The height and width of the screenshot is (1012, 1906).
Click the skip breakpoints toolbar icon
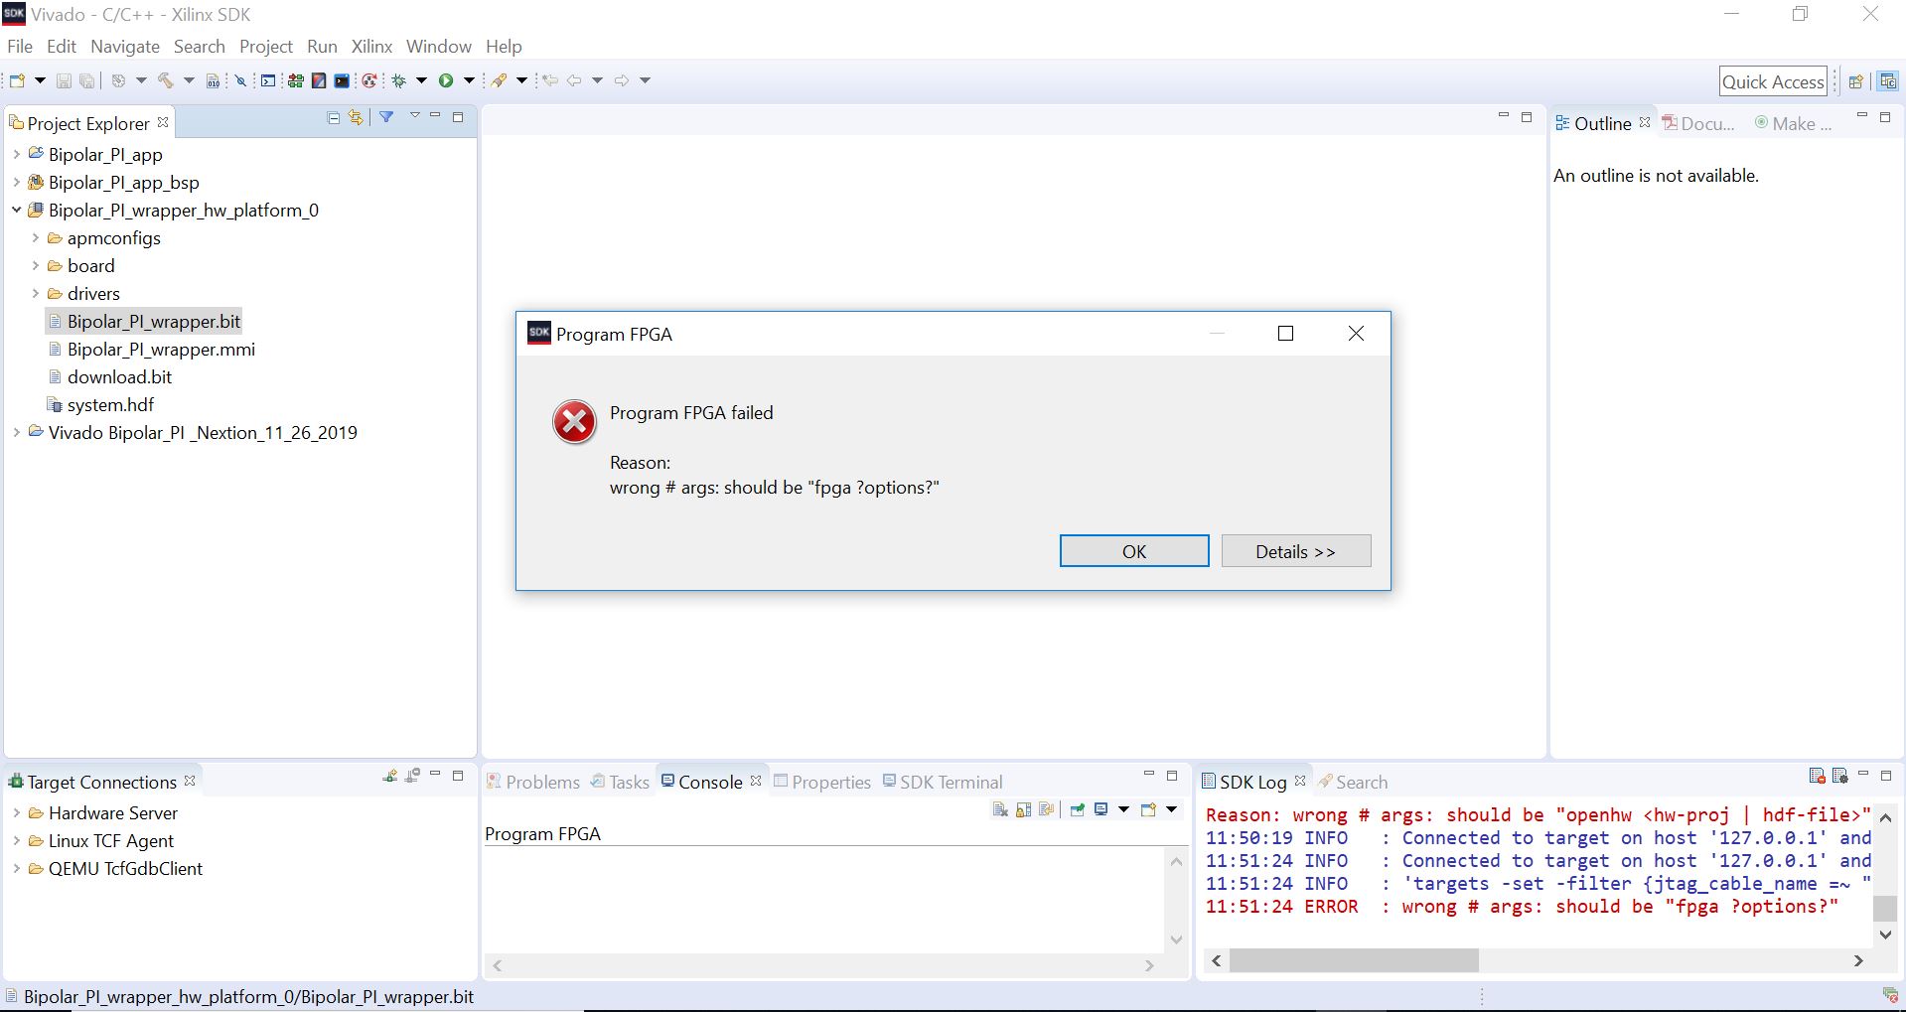coord(240,80)
